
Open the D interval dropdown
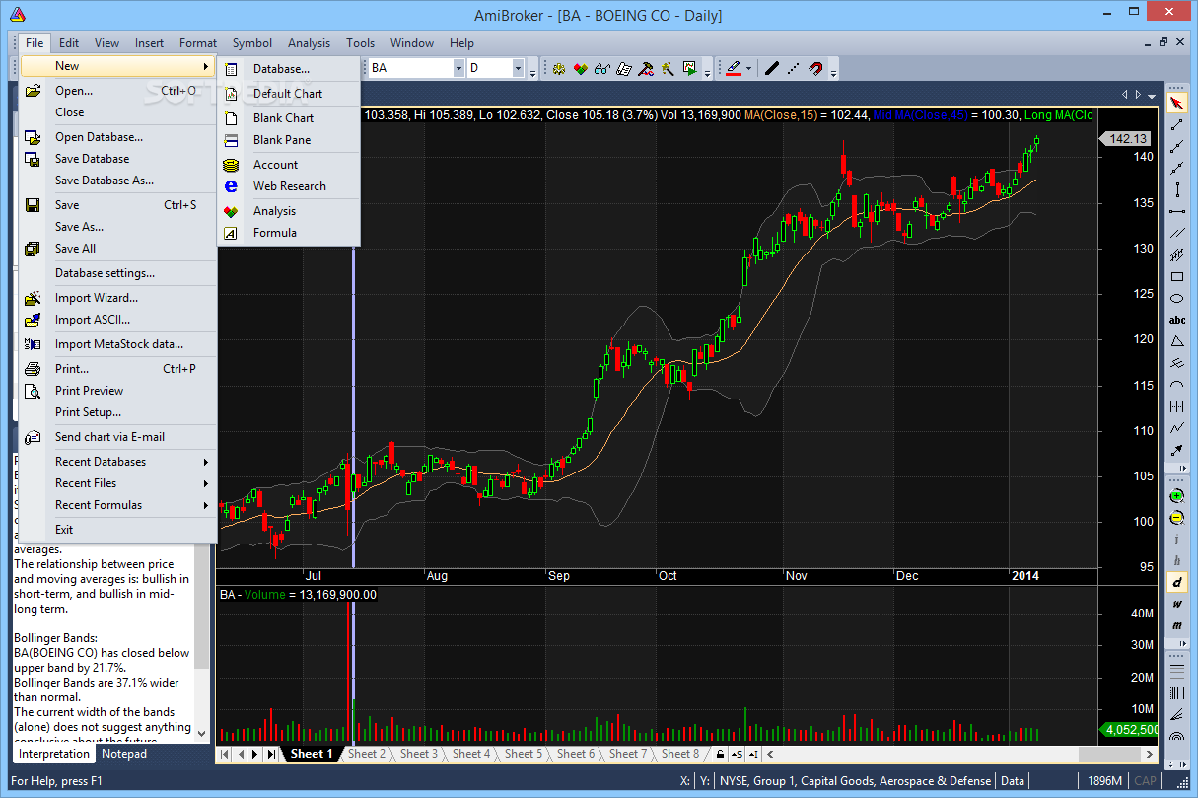tap(518, 68)
